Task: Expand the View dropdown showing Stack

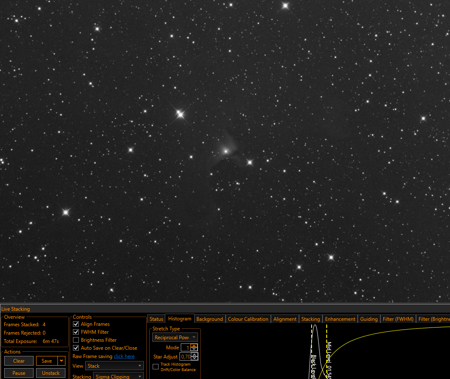Action: click(114, 366)
